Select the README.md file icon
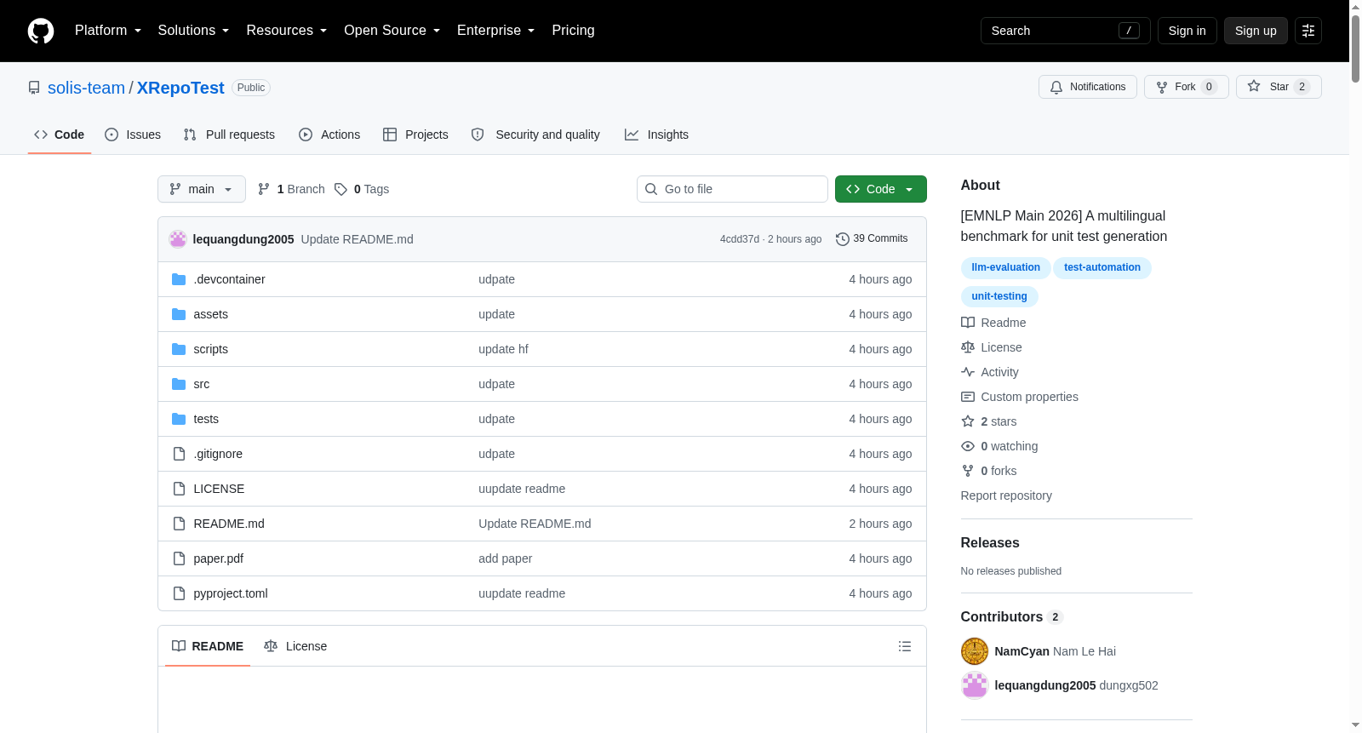This screenshot has width=1362, height=733. pyautogui.click(x=179, y=524)
